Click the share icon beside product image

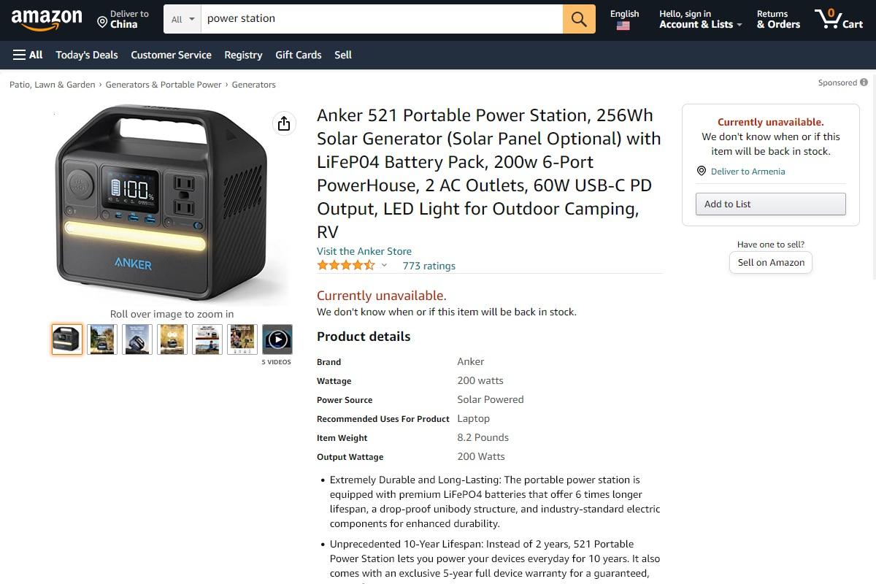[284, 123]
